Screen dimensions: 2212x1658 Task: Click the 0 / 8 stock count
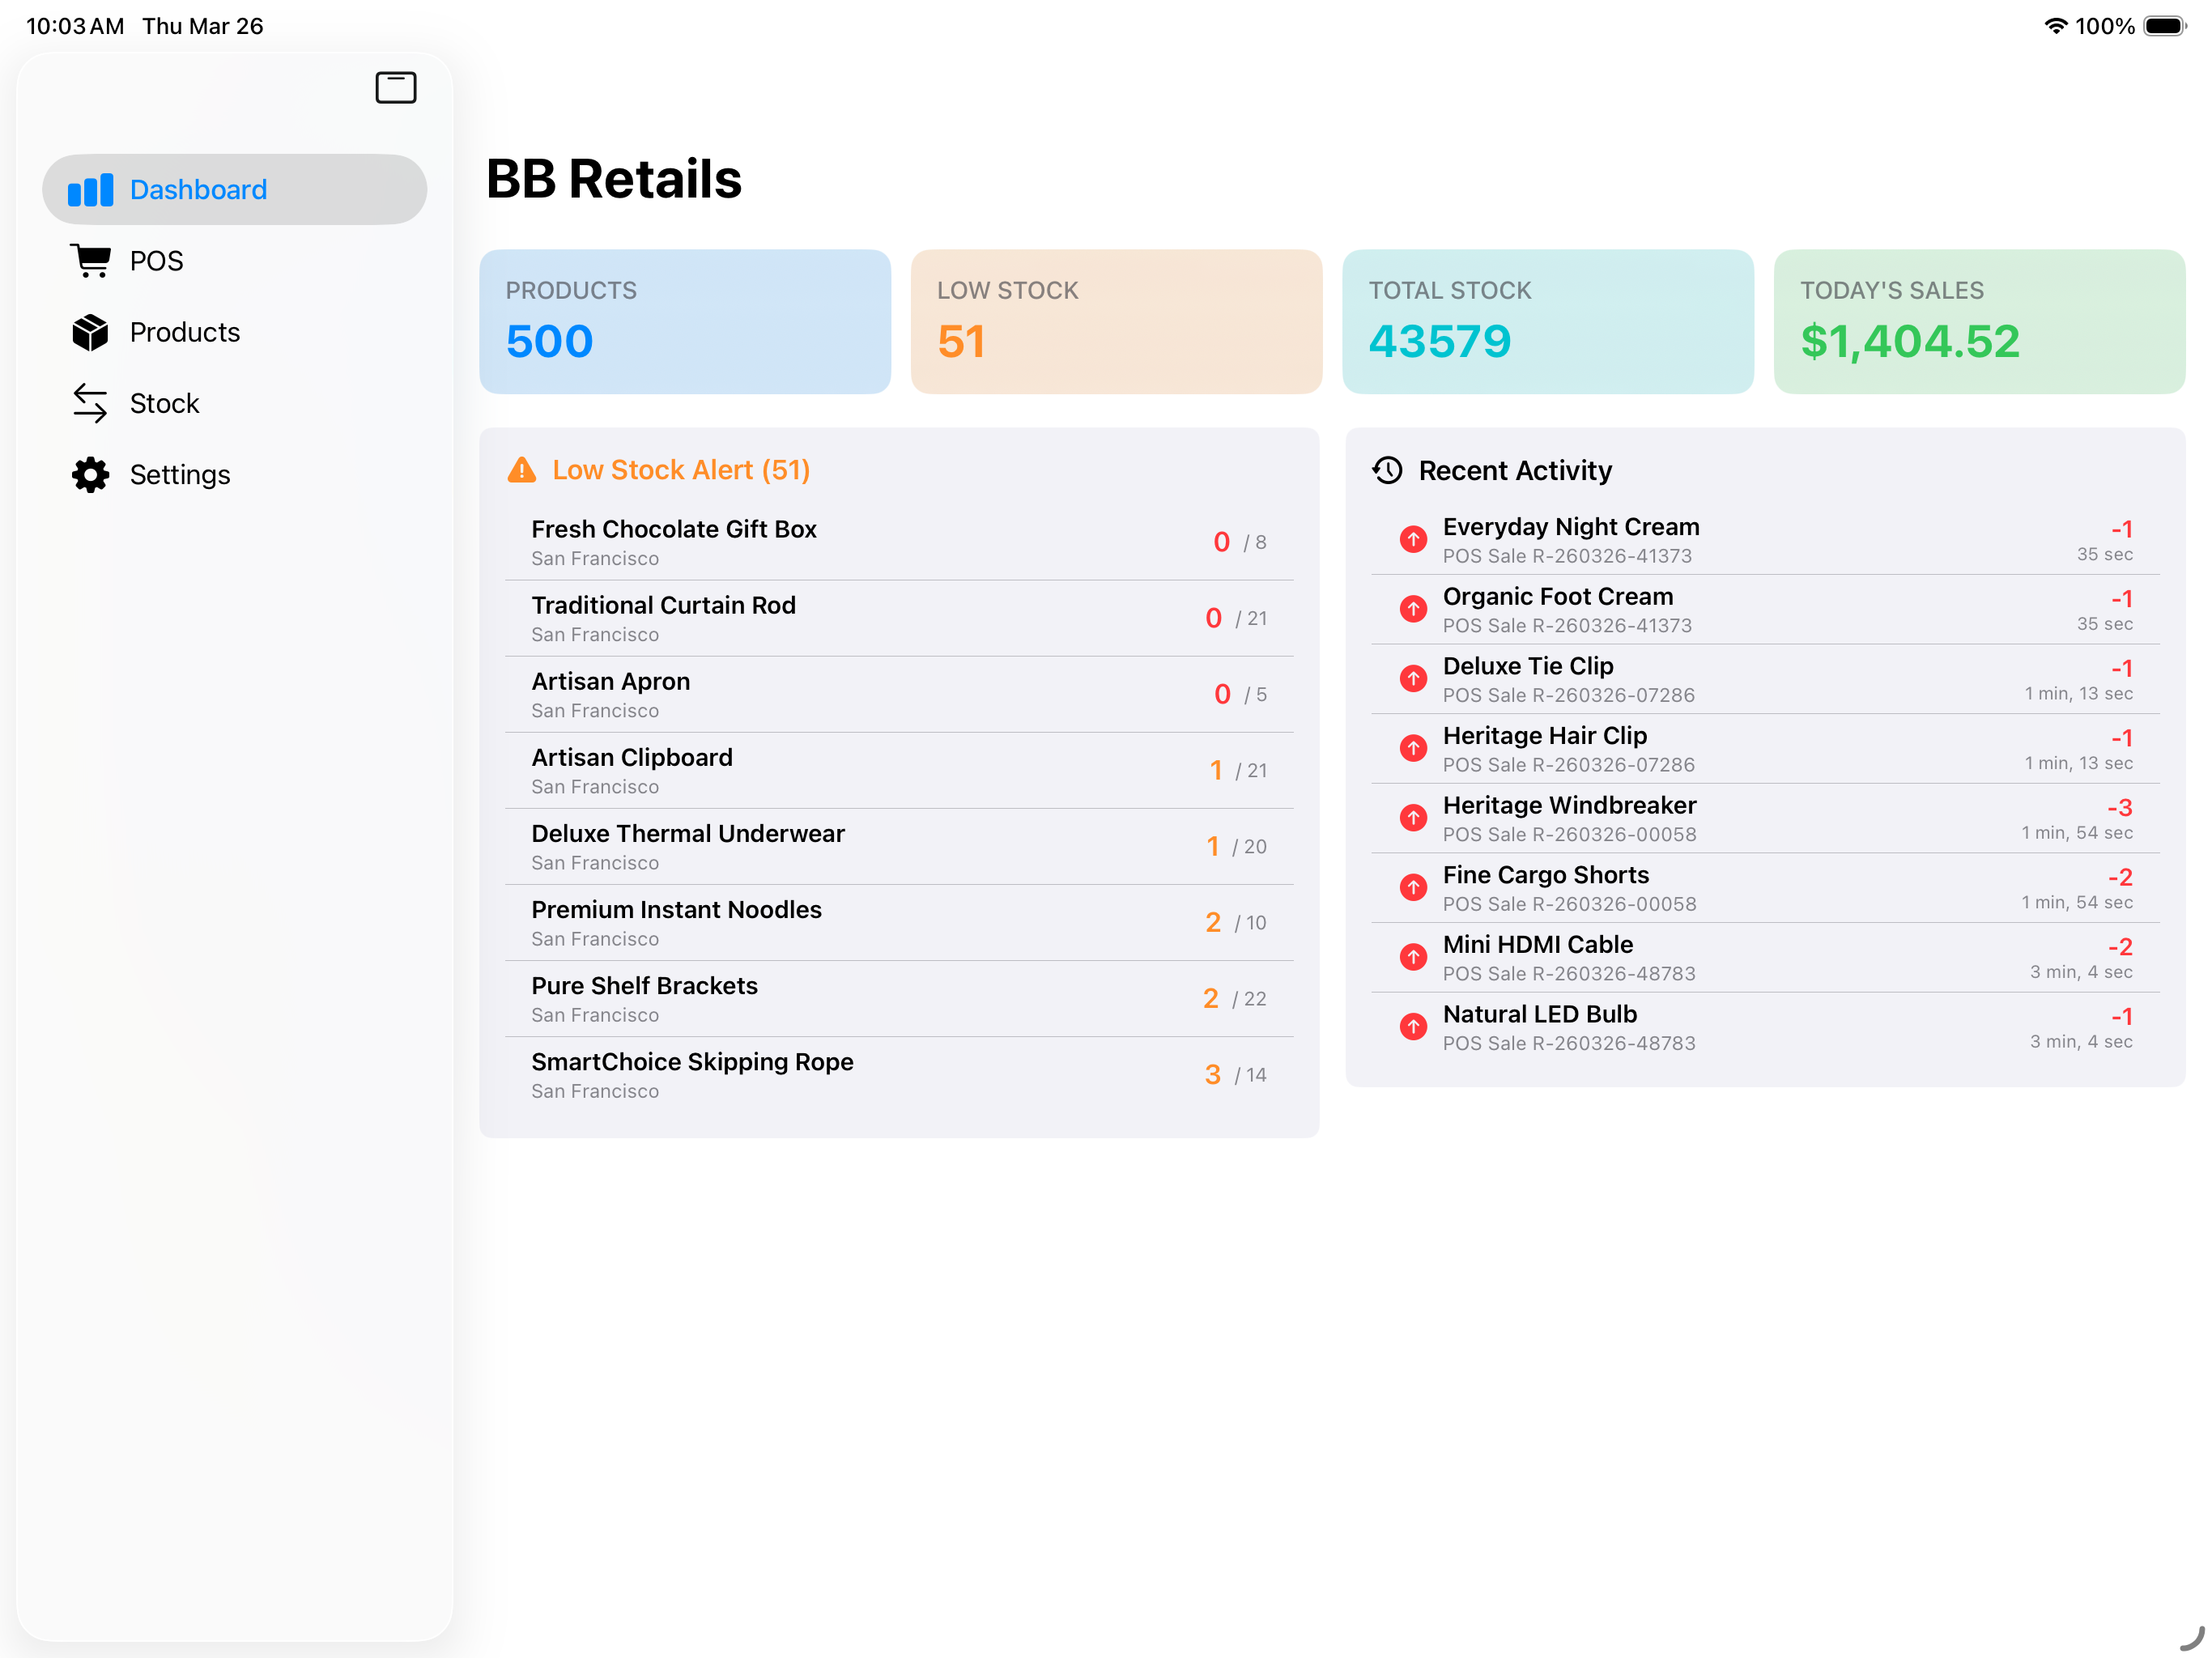[1239, 542]
